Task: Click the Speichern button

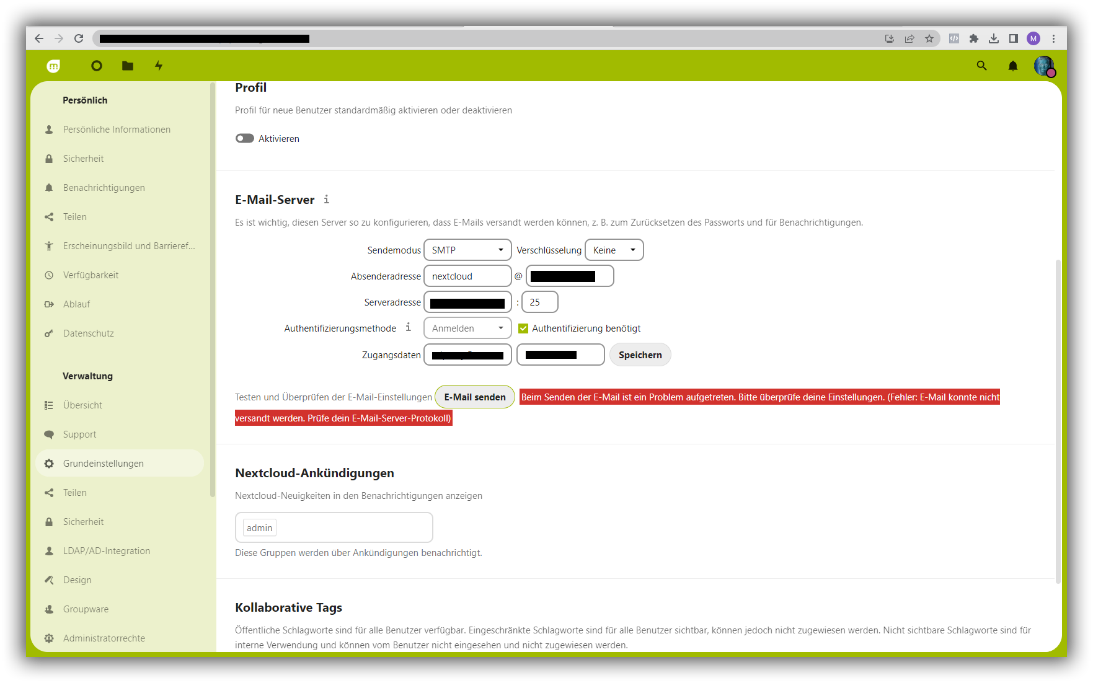Action: [640, 355]
